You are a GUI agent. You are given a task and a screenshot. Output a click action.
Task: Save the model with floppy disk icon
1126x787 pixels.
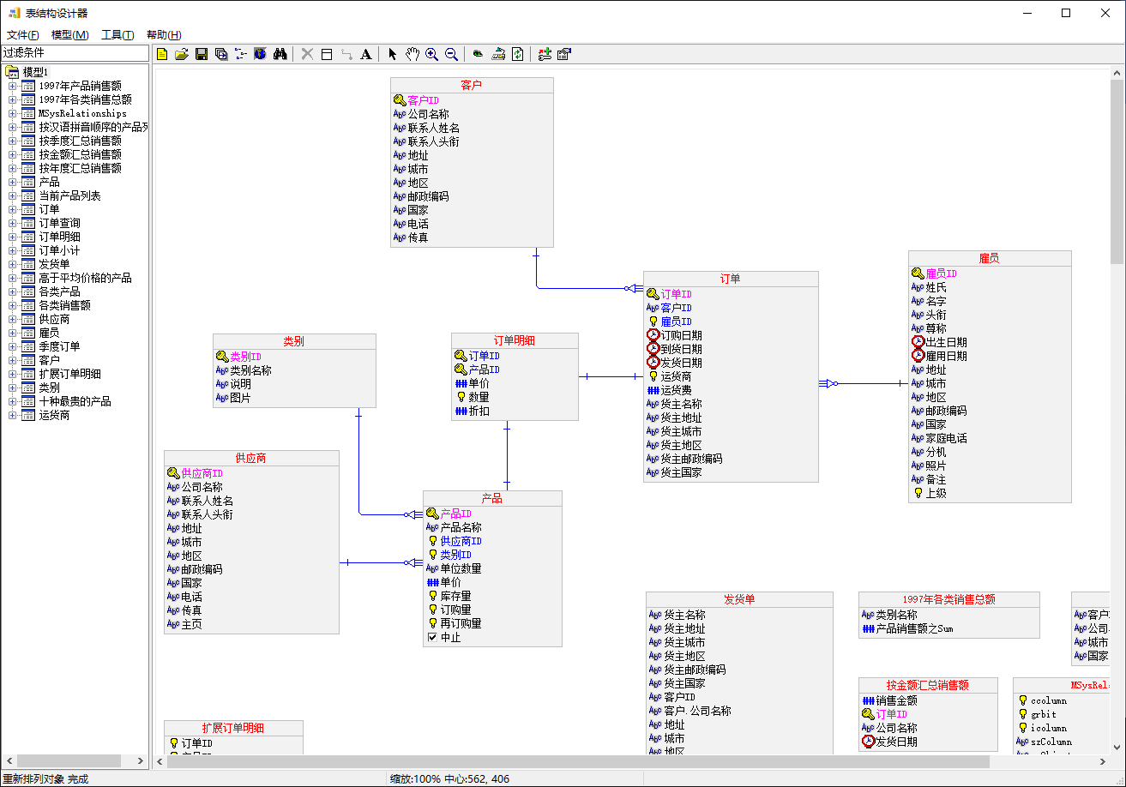202,54
